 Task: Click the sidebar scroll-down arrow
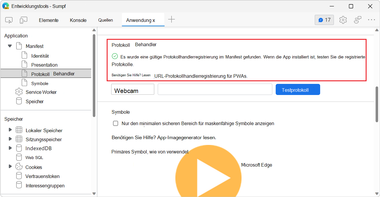pyautogui.click(x=94, y=193)
